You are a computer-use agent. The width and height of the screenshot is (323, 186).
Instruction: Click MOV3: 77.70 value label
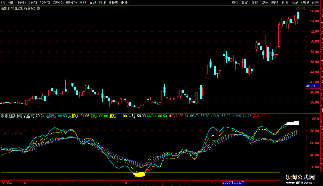point(199,116)
